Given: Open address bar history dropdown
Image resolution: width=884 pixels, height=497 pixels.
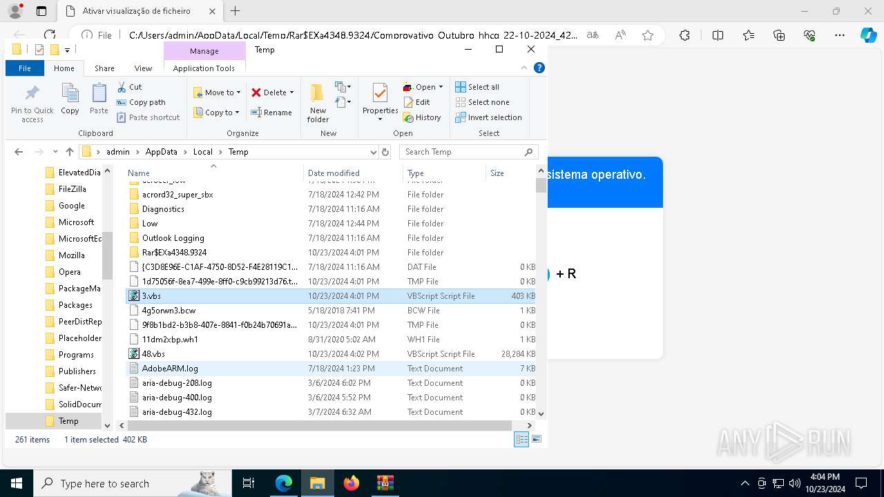Looking at the screenshot, I should point(374,152).
